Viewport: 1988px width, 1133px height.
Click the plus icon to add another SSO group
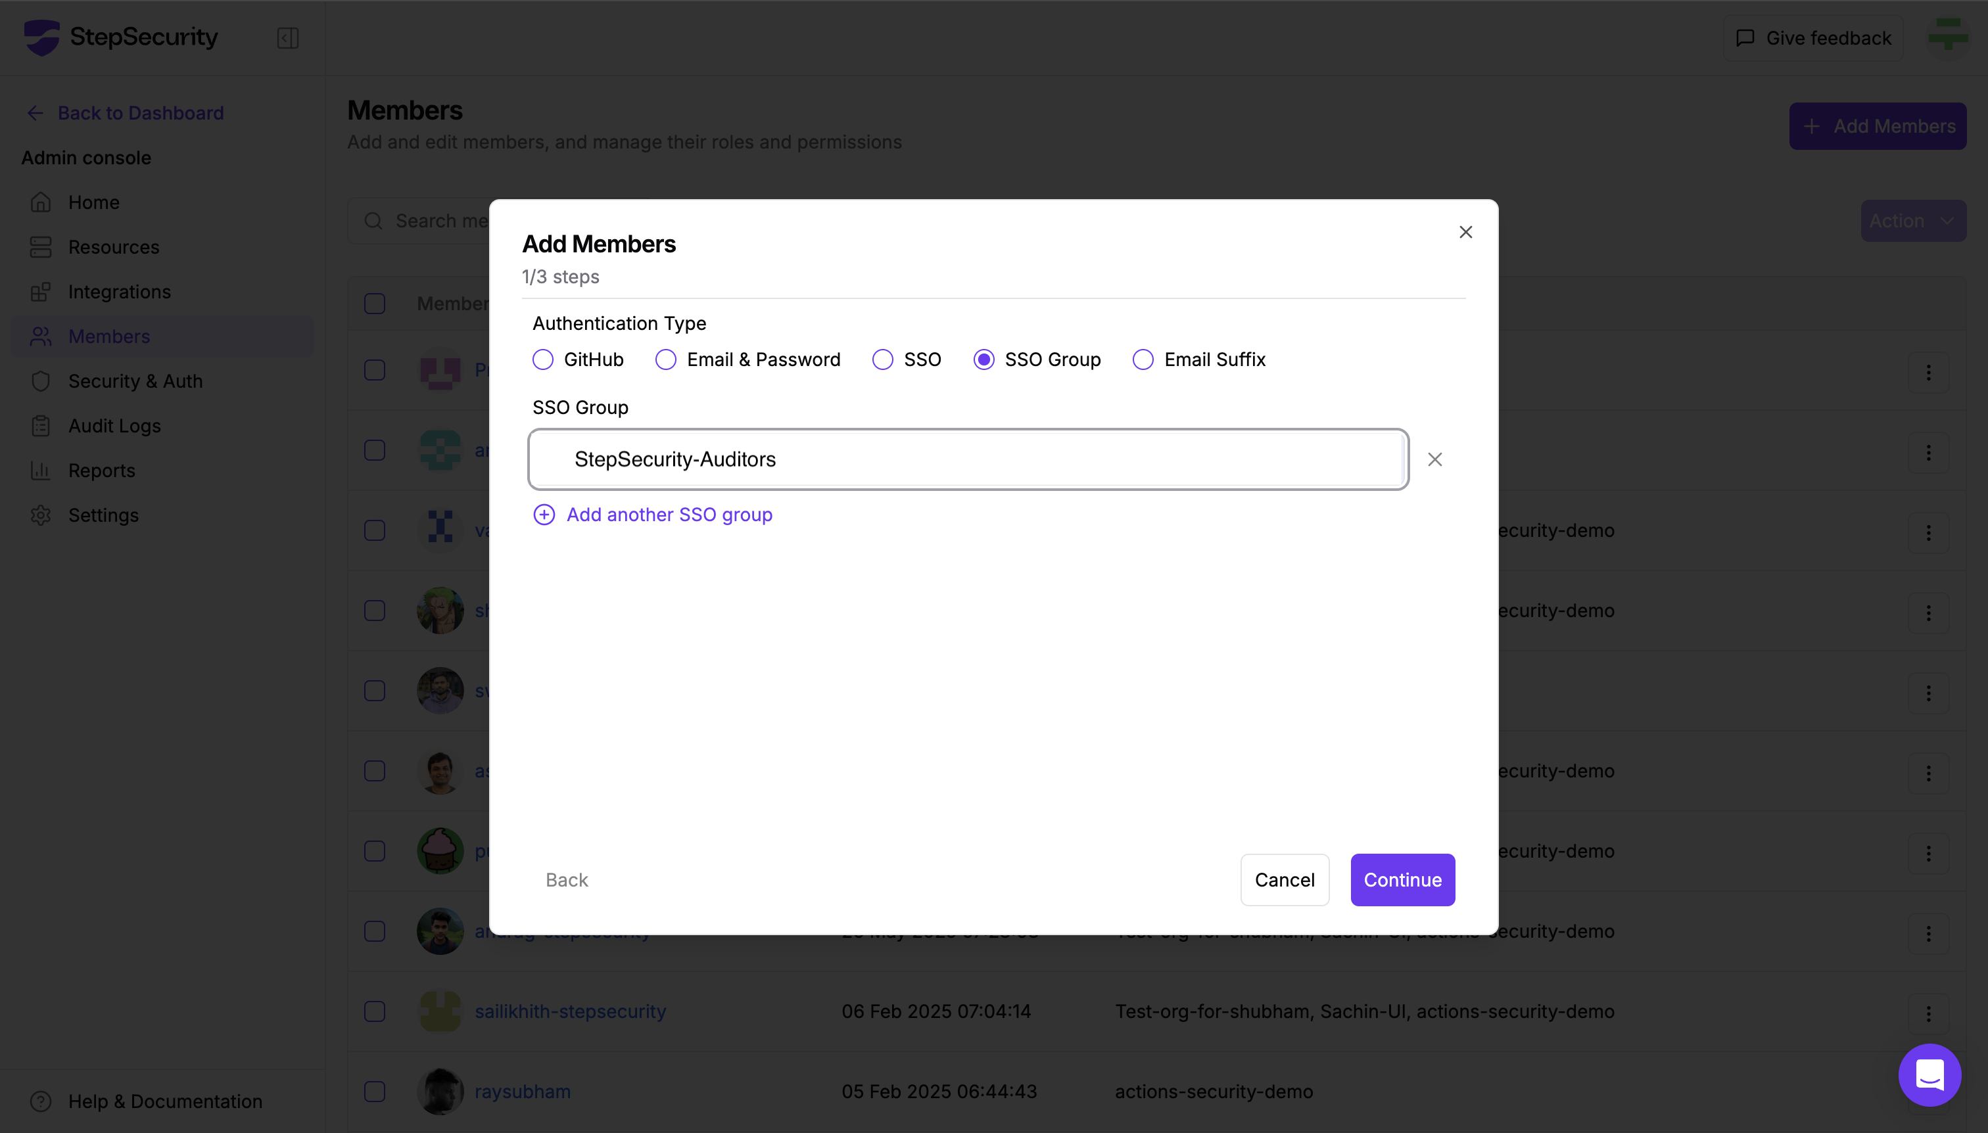(x=543, y=515)
